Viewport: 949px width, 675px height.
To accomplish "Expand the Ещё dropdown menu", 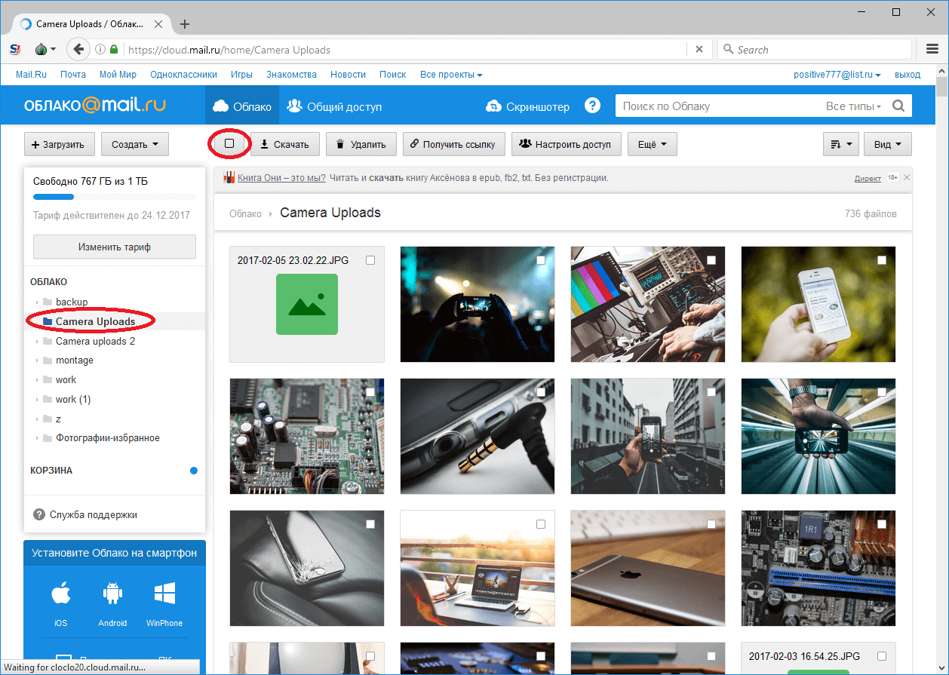I will 652,144.
